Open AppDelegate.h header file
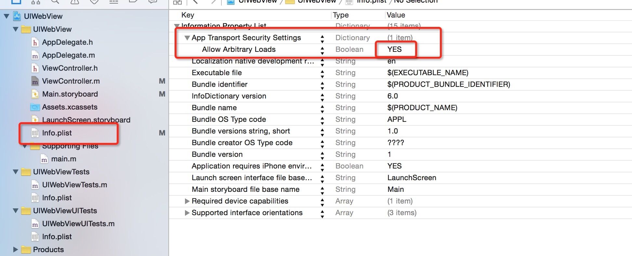 pos(67,42)
